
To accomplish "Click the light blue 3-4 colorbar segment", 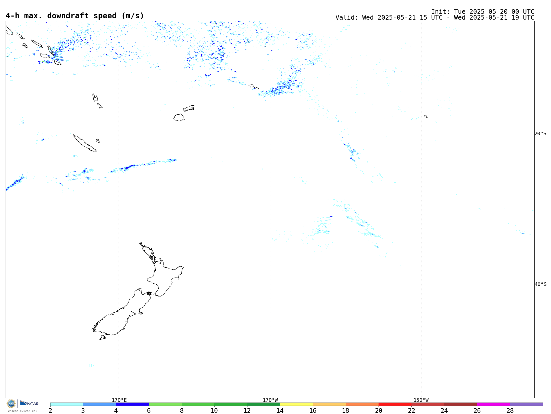I will (99, 404).
